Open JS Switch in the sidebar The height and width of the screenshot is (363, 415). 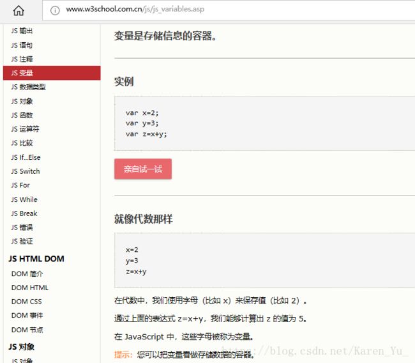(26, 171)
